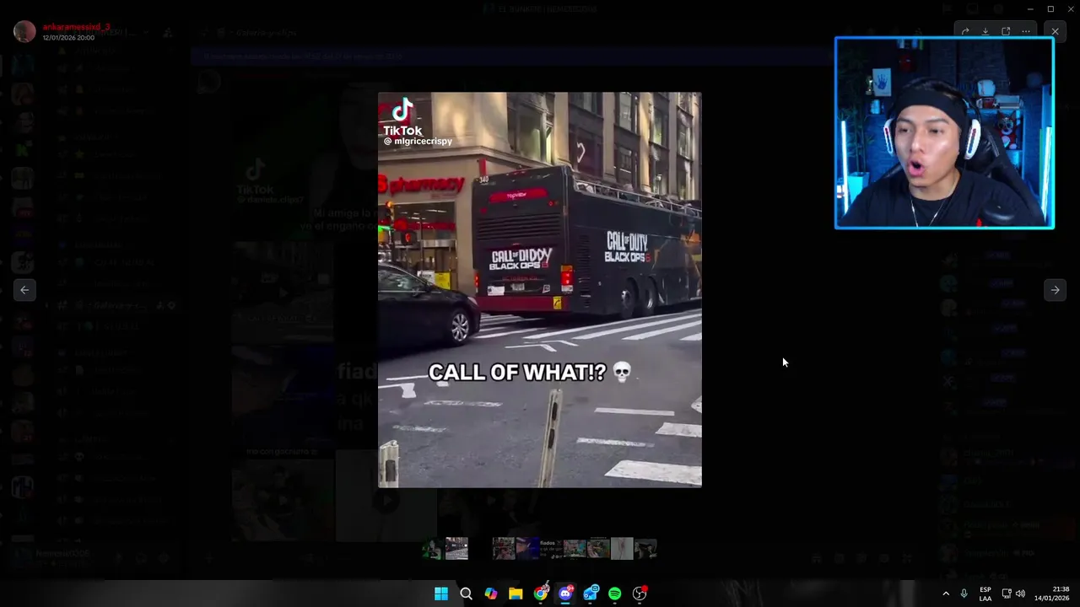1080x607 pixels.
Task: Click the volume speaker icon in system tray
Action: coord(1020,594)
